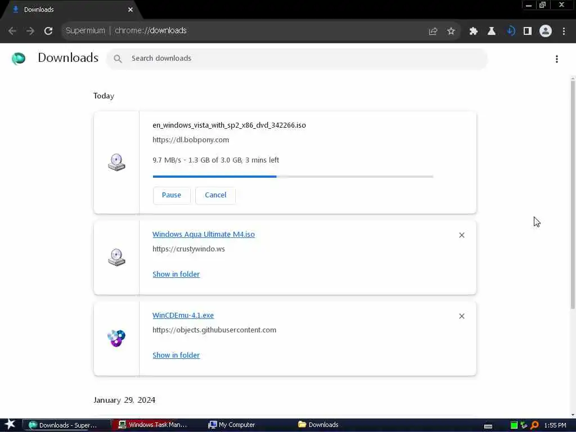Viewport: 576px width, 432px height.
Task: Click the 1:55 PM clock
Action: 555,425
